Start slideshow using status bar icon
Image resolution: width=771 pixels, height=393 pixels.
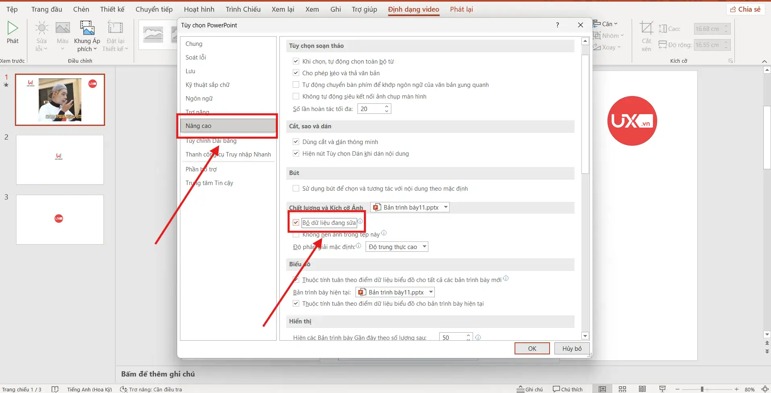662,389
